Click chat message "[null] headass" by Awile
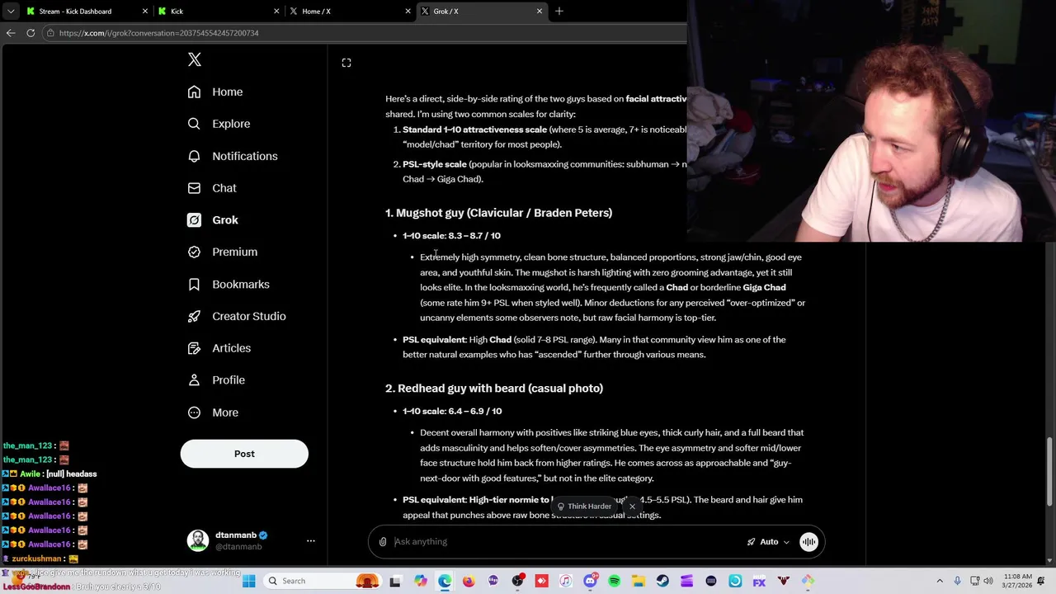This screenshot has width=1056, height=594. tap(72, 474)
